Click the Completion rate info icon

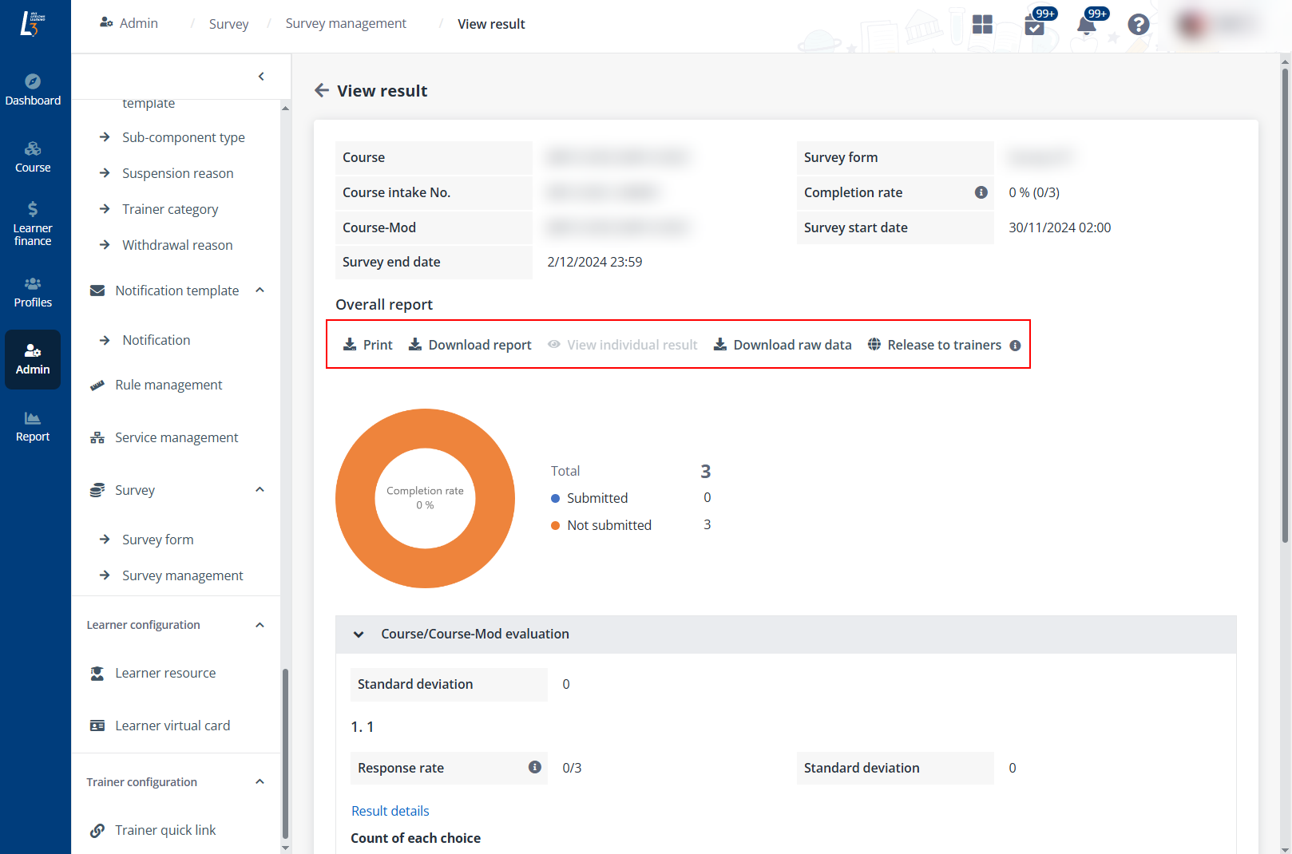(x=981, y=192)
